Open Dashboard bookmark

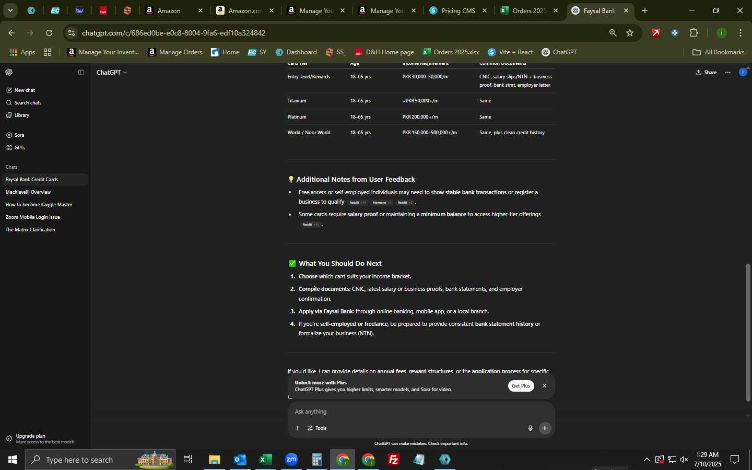296,52
